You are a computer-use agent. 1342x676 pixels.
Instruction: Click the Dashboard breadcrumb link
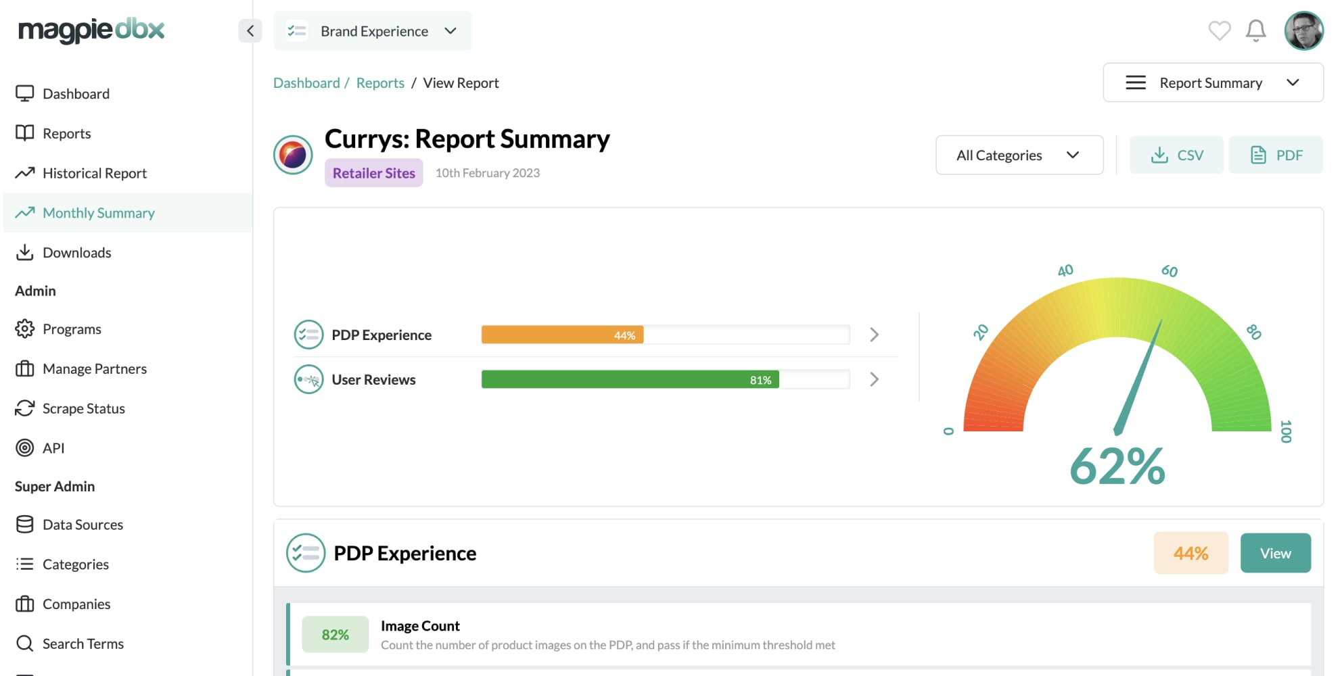[x=306, y=82]
